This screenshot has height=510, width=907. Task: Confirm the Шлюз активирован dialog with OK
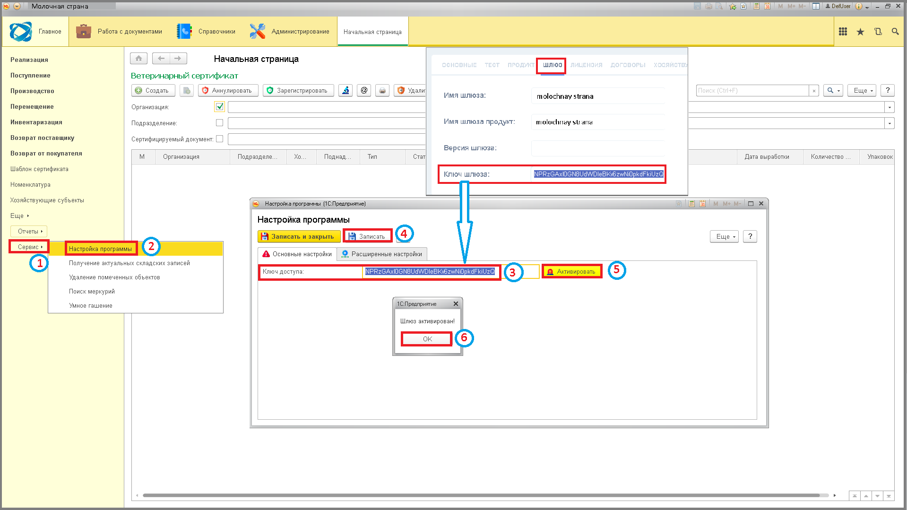click(427, 339)
